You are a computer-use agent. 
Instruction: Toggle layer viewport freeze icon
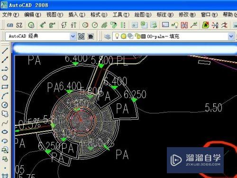[130, 36]
